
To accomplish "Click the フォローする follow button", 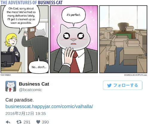I will pos(123,85).
